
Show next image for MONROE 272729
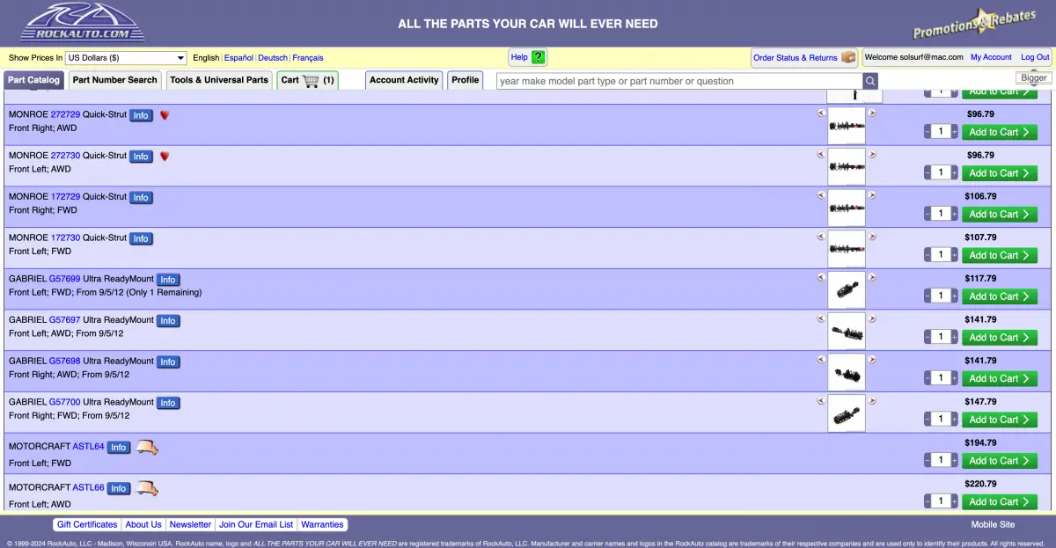872,113
